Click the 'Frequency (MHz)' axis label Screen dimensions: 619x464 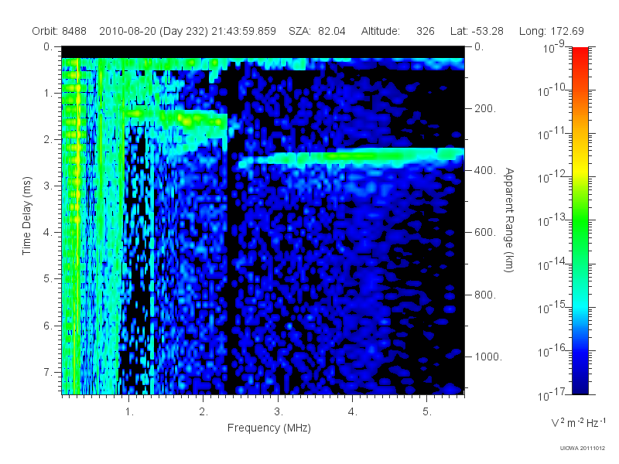(x=269, y=428)
